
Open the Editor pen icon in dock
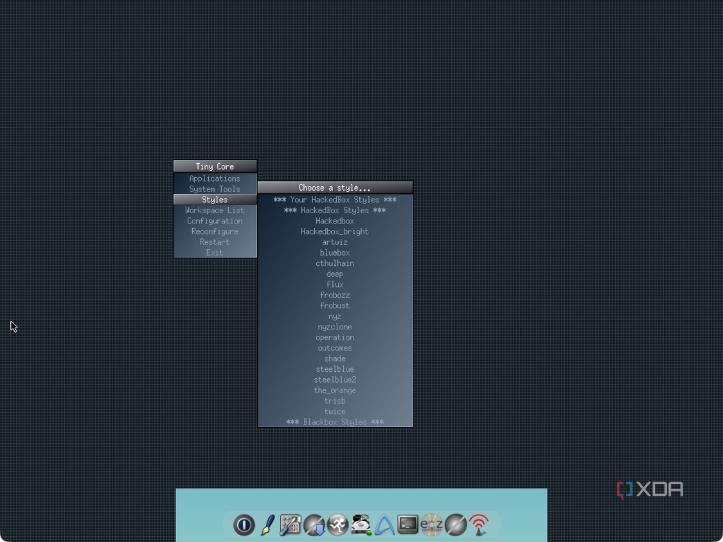267,525
